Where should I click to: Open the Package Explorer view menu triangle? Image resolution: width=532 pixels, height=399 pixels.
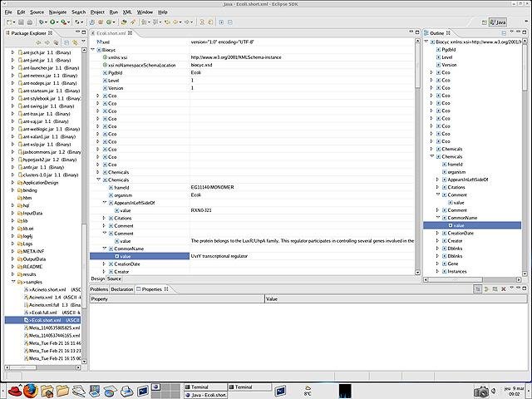click(x=83, y=42)
